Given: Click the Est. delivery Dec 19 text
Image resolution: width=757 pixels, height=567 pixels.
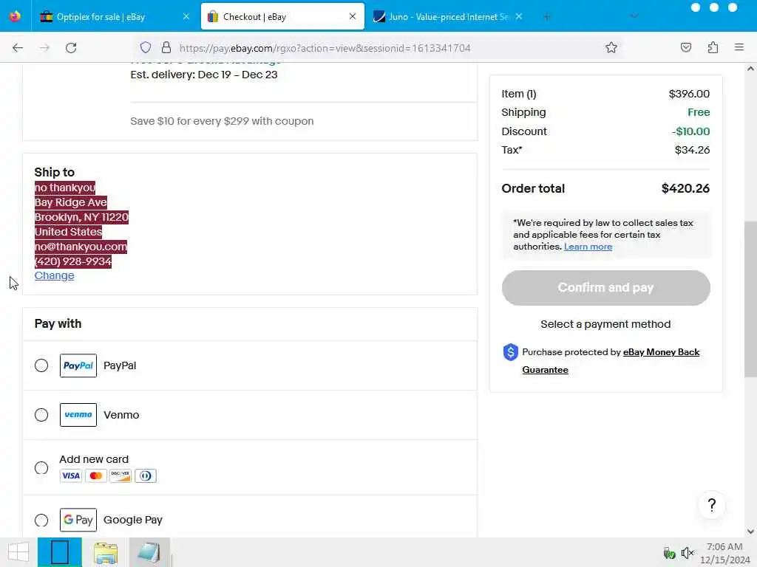Looking at the screenshot, I should pos(204,75).
